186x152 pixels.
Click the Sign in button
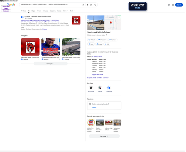[x=179, y=5]
